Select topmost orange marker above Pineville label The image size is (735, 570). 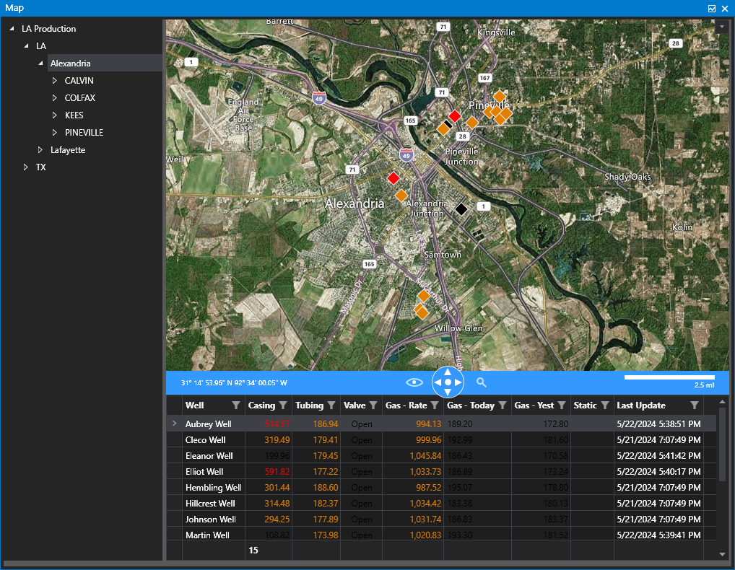click(500, 97)
